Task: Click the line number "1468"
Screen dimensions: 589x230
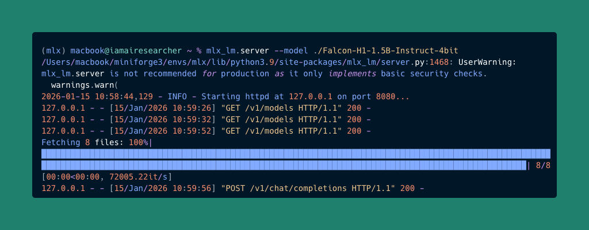Action: tap(439, 62)
